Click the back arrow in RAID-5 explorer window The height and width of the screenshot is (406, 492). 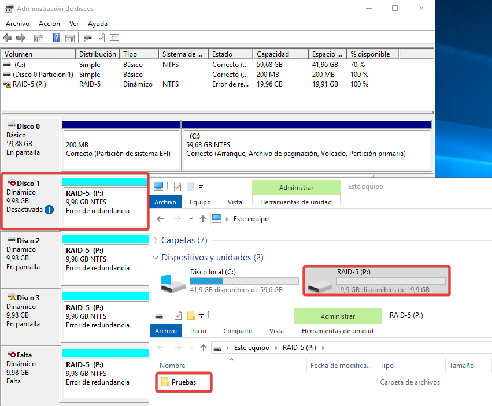[x=161, y=348]
